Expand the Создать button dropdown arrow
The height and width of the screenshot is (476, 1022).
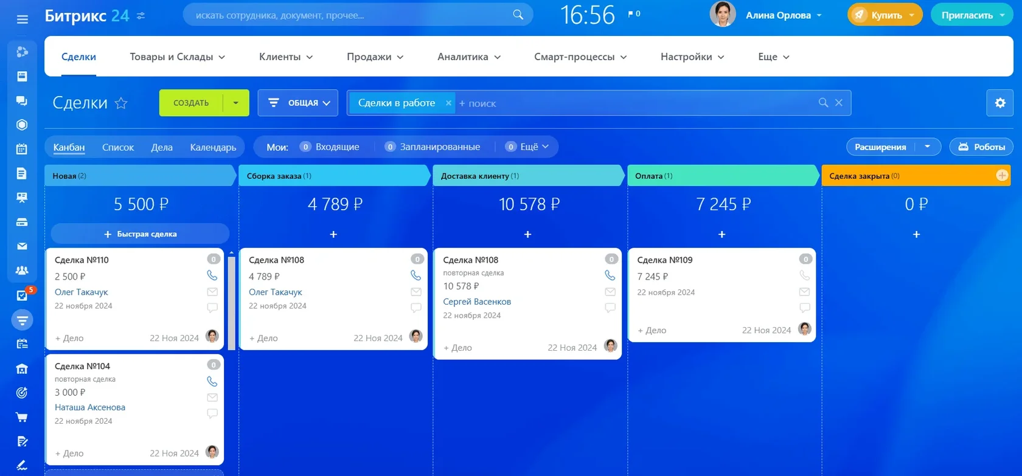click(236, 103)
